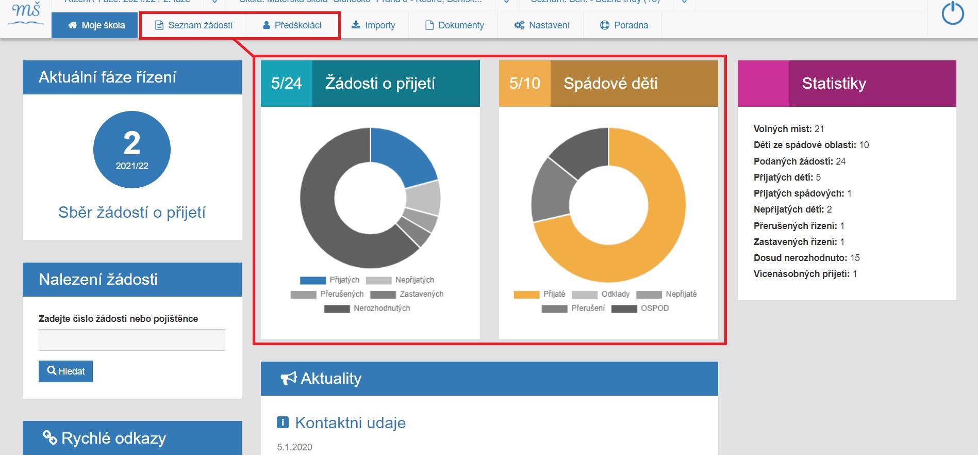Click the megaphone icon in Aktuality header
978x455 pixels.
coord(288,379)
